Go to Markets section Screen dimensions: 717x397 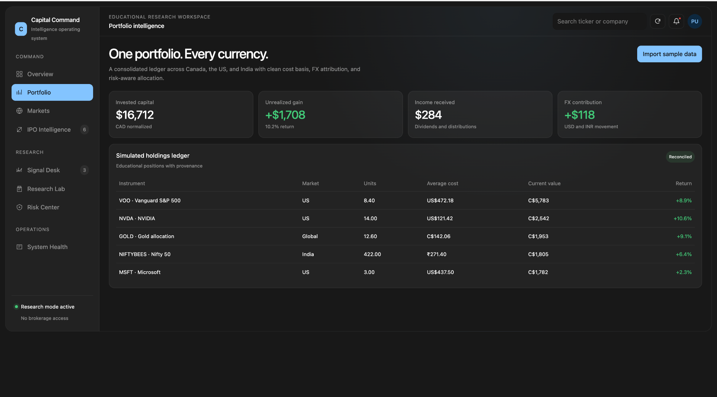52,111
